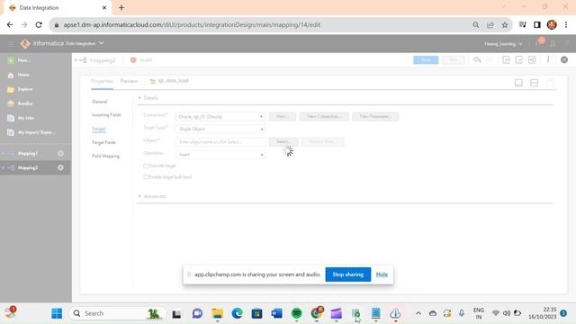Close the mapping editor with the X circle
Screen dimensions: 576x324
[564, 60]
